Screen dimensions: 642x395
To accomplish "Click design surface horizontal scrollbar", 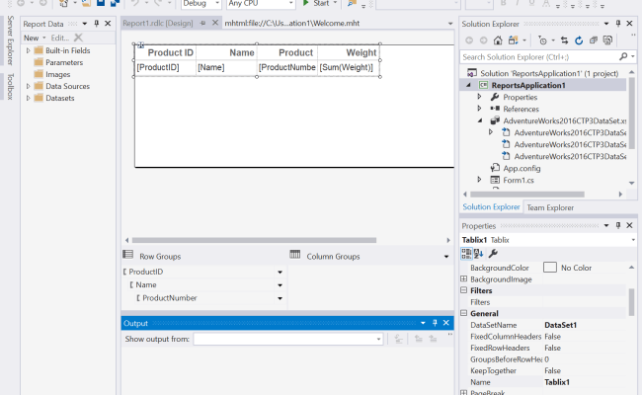I will 254,240.
